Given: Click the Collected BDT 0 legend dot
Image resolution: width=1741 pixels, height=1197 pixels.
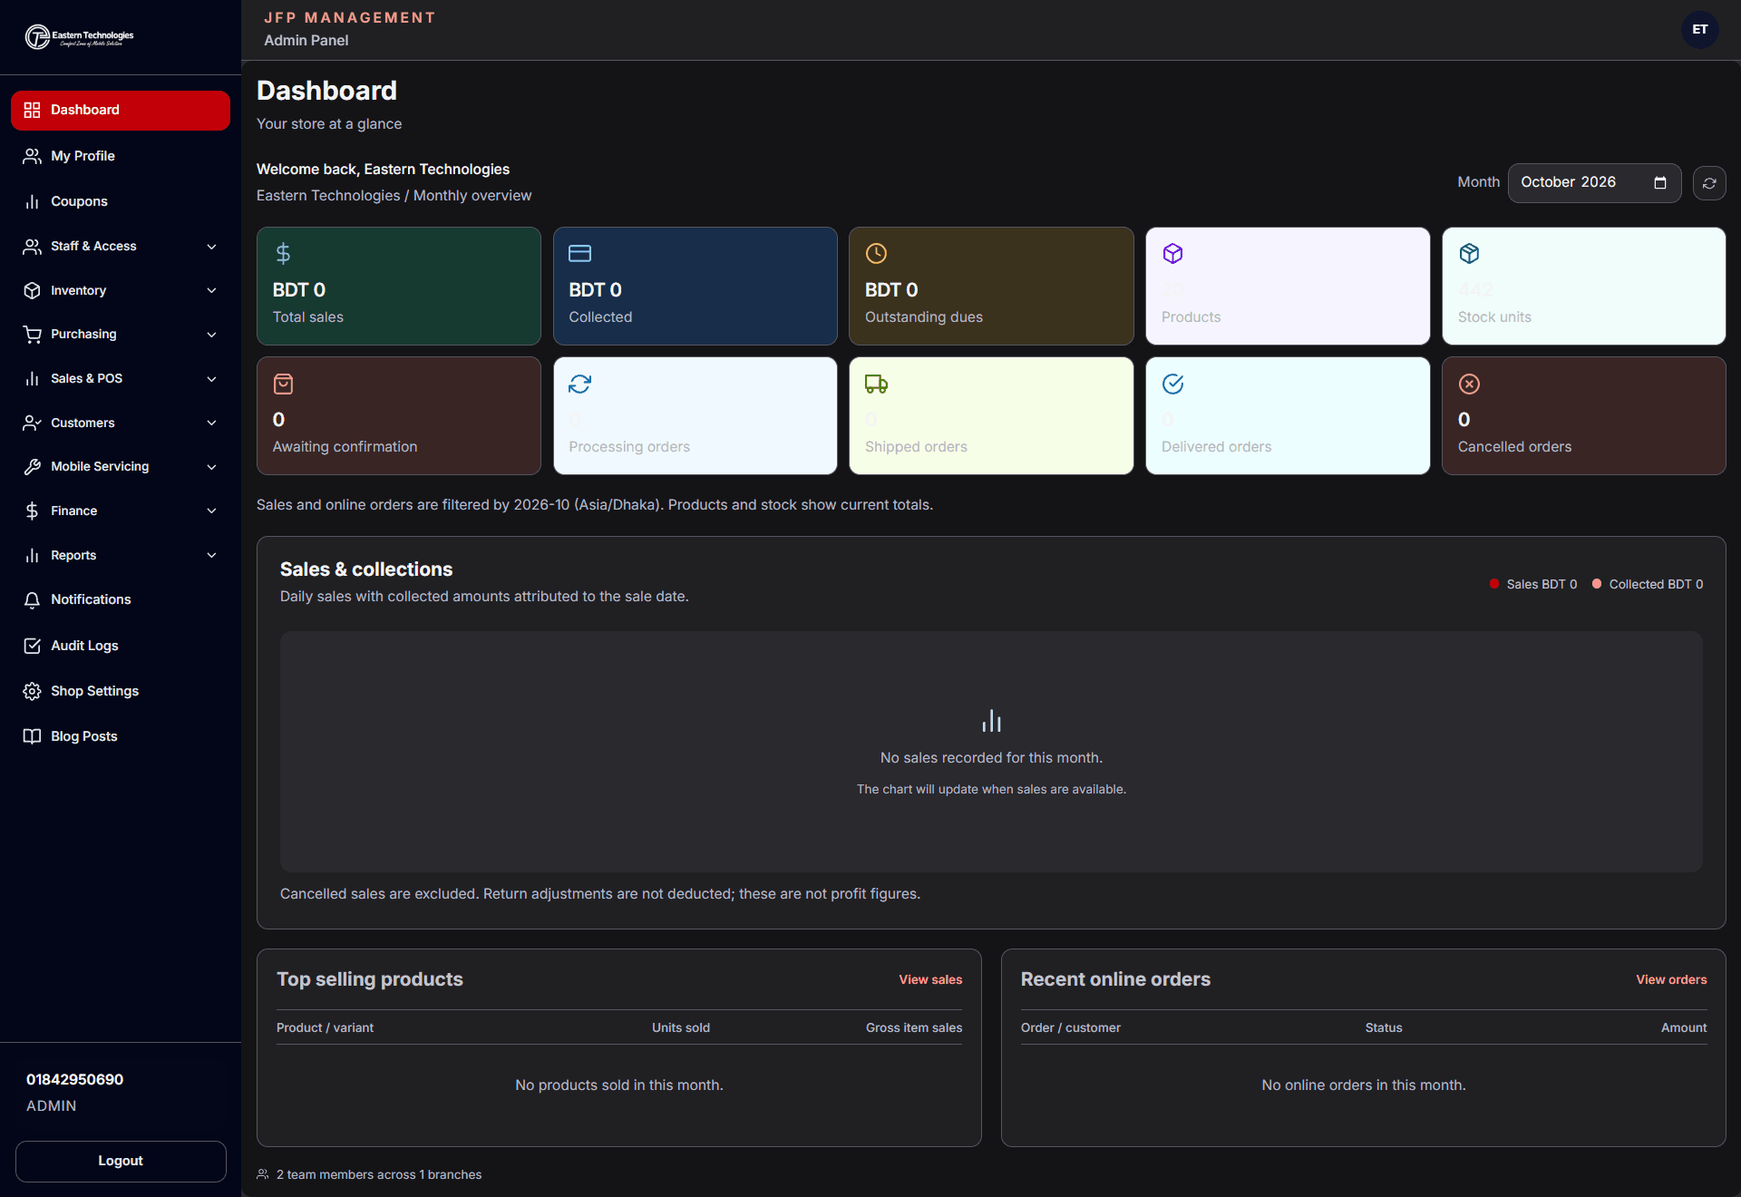Looking at the screenshot, I should tap(1597, 584).
